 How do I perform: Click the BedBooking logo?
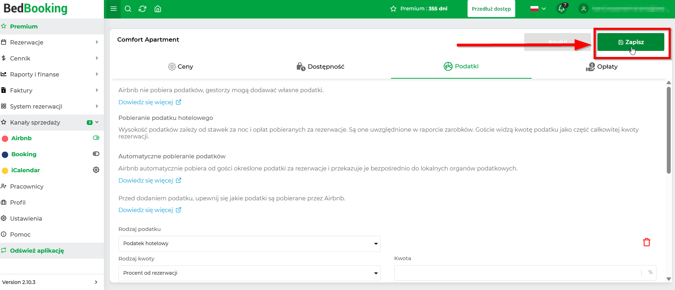point(35,8)
